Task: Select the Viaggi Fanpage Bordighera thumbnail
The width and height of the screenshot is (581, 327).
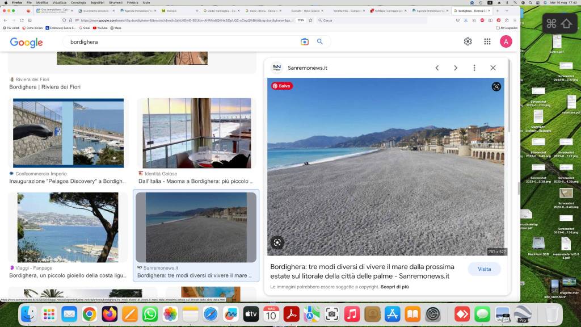Action: 68,227
